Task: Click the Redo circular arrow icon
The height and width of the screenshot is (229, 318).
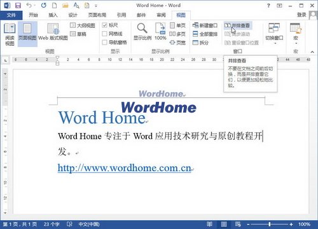Action: point(44,5)
